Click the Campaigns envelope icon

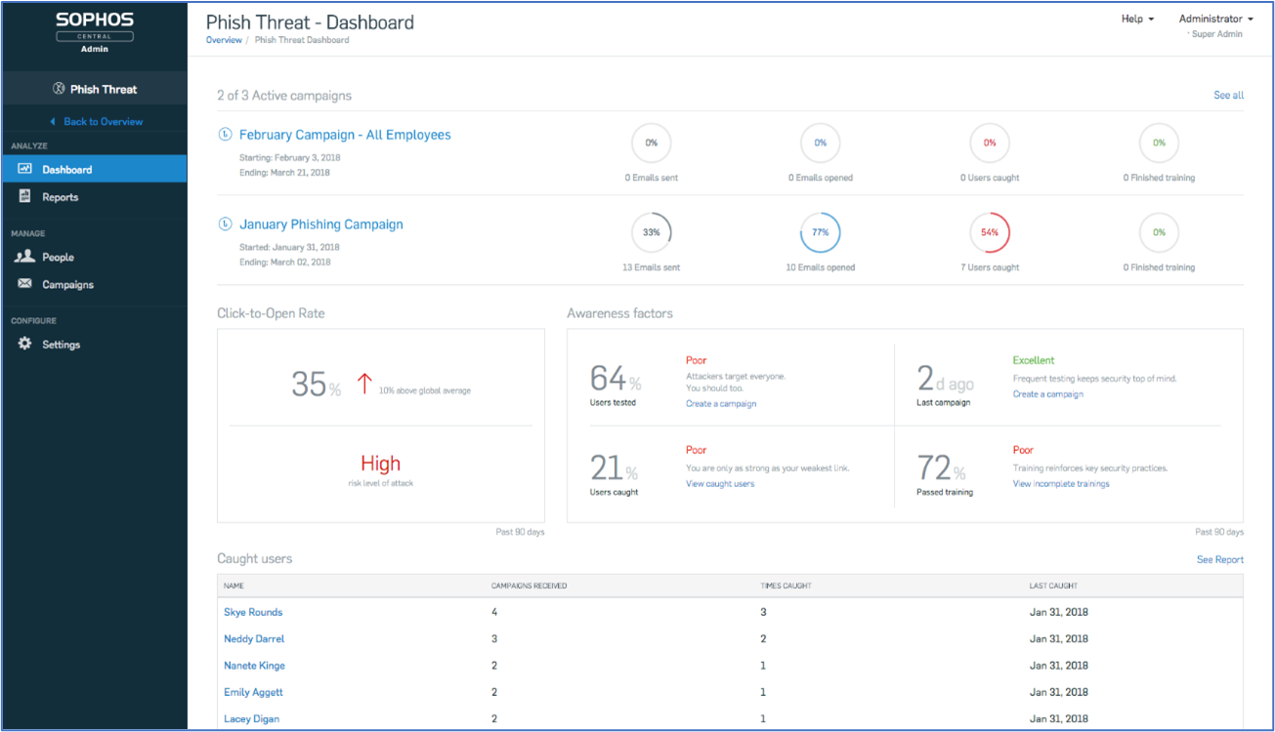click(x=25, y=284)
